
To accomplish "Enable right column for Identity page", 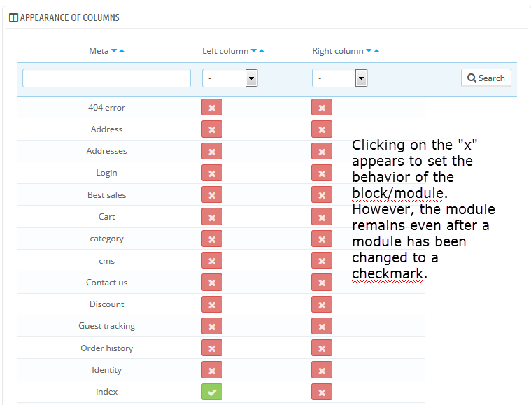I will tap(321, 370).
